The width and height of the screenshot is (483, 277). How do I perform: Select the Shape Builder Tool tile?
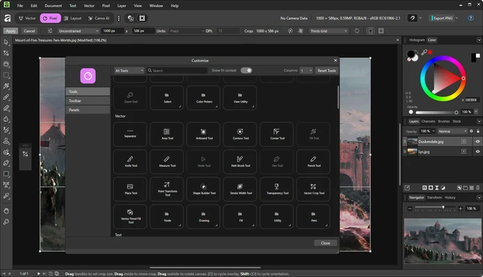(x=203, y=189)
